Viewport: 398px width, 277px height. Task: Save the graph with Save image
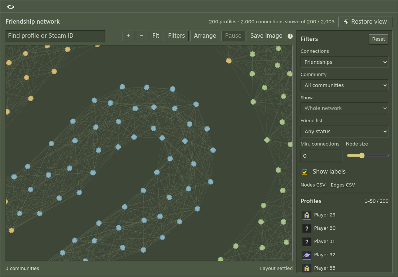pos(266,36)
